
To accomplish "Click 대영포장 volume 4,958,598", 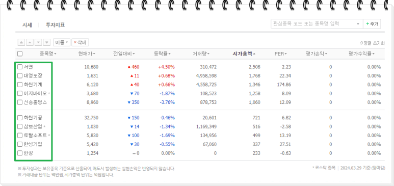I will [206, 76].
